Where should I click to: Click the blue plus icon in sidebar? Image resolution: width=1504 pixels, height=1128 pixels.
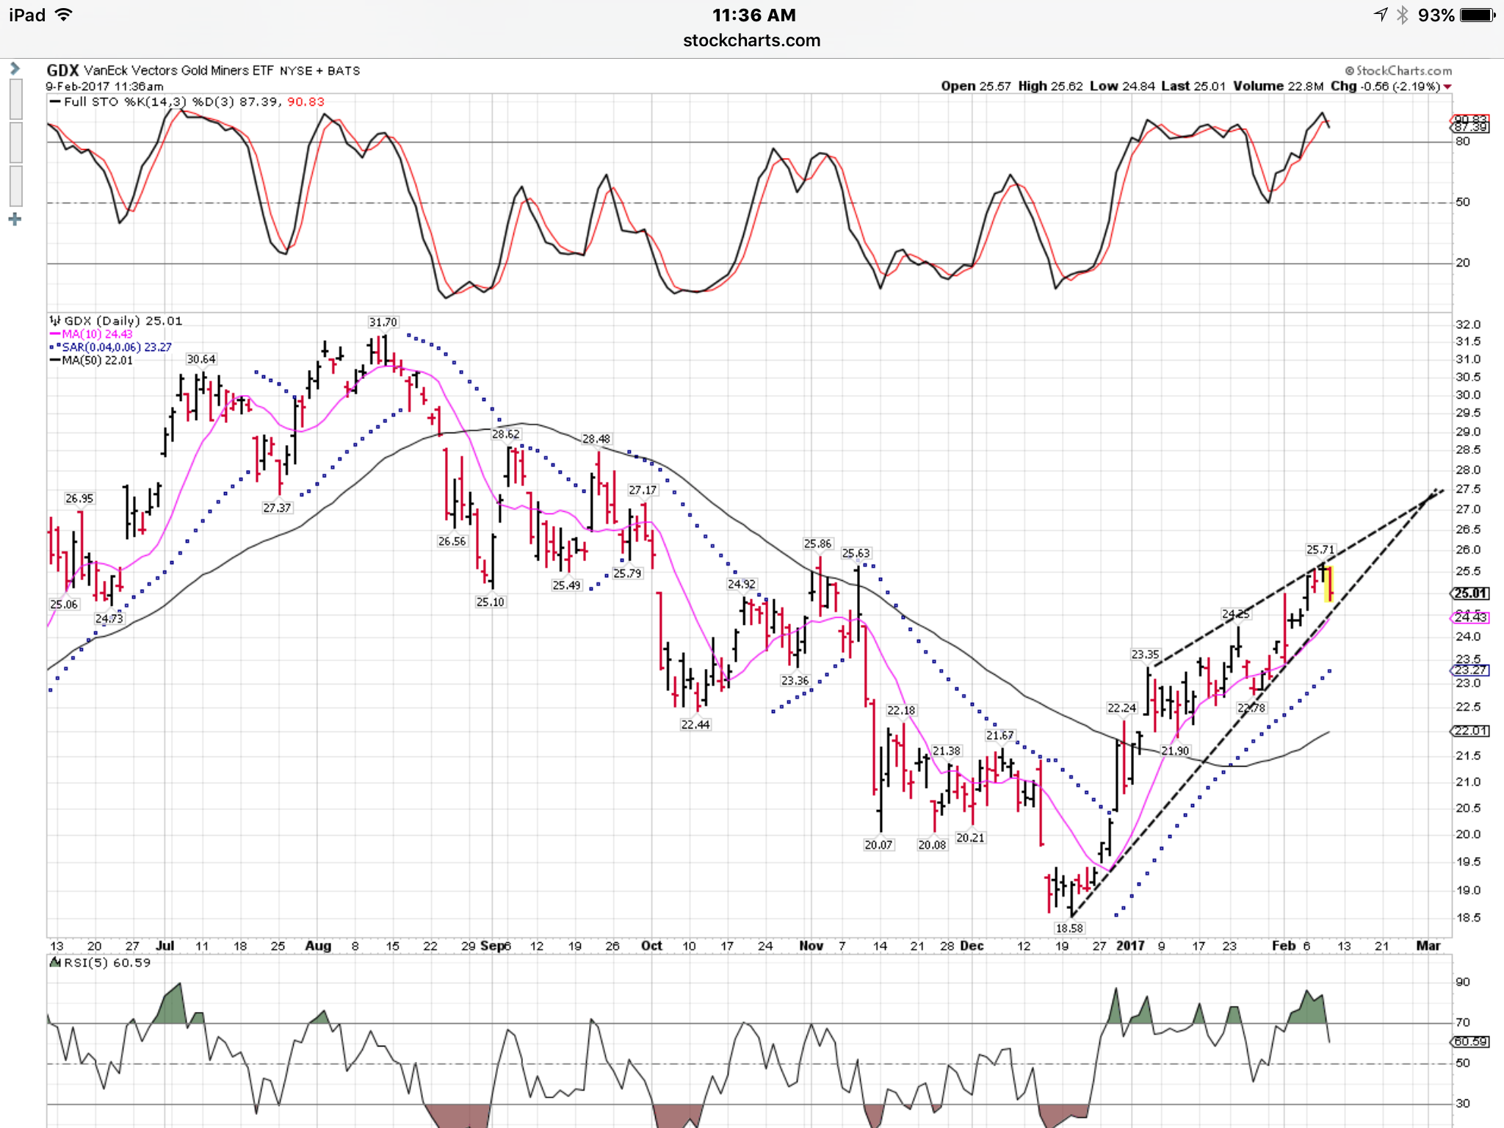15,220
